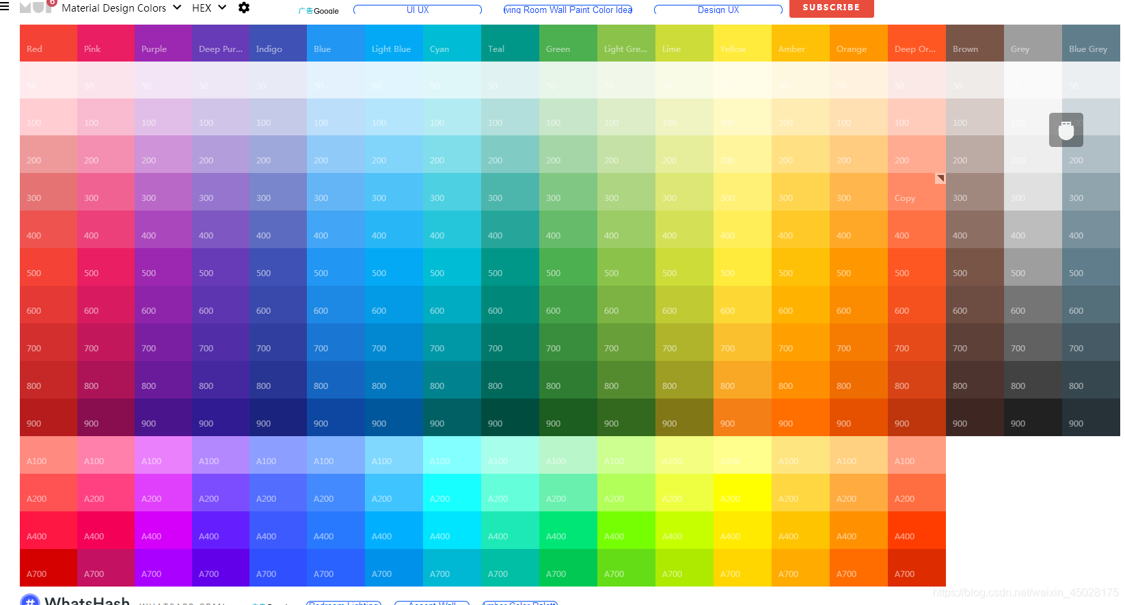The width and height of the screenshot is (1125, 605).
Task: Select the Light Green header swatch
Action: (x=626, y=43)
